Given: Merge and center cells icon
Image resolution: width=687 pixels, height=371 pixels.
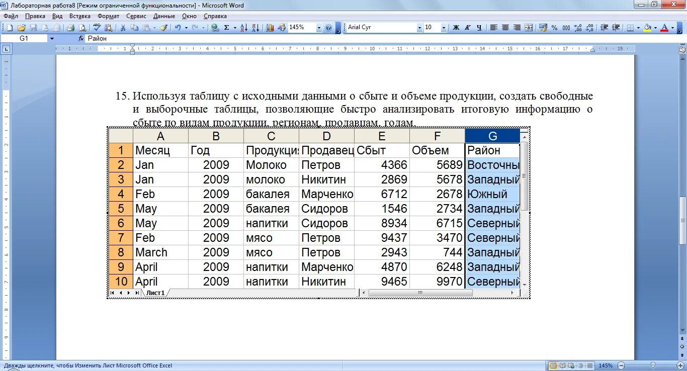Looking at the screenshot, I should [x=529, y=28].
